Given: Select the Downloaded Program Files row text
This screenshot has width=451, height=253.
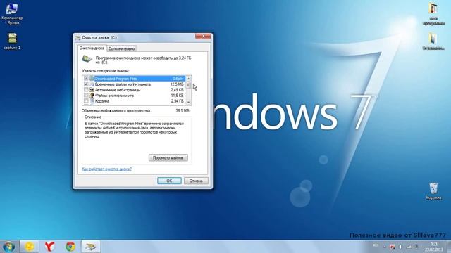Looking at the screenshot, I should coord(116,78).
